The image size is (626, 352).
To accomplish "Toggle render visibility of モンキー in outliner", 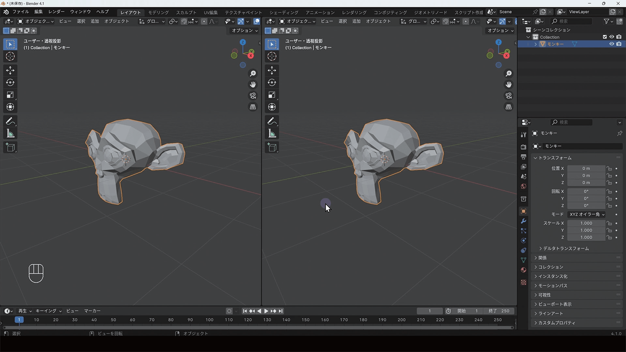I will click(619, 44).
